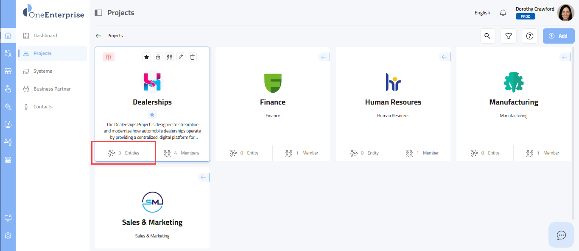This screenshot has width=579, height=251.
Task: Toggle the lock icon on Dealerships card
Action: (x=158, y=57)
